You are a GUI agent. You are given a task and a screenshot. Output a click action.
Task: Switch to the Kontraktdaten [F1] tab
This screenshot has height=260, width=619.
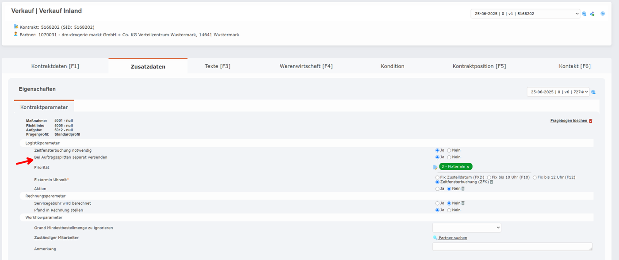pos(55,66)
